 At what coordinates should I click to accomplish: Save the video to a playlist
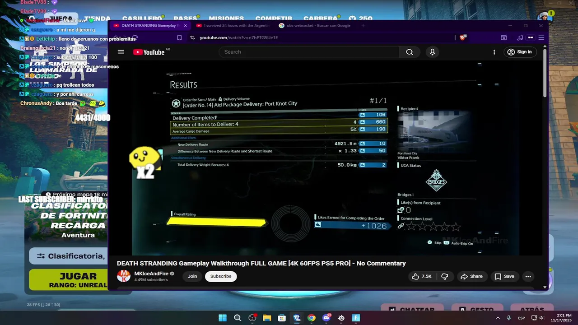tap(504, 276)
